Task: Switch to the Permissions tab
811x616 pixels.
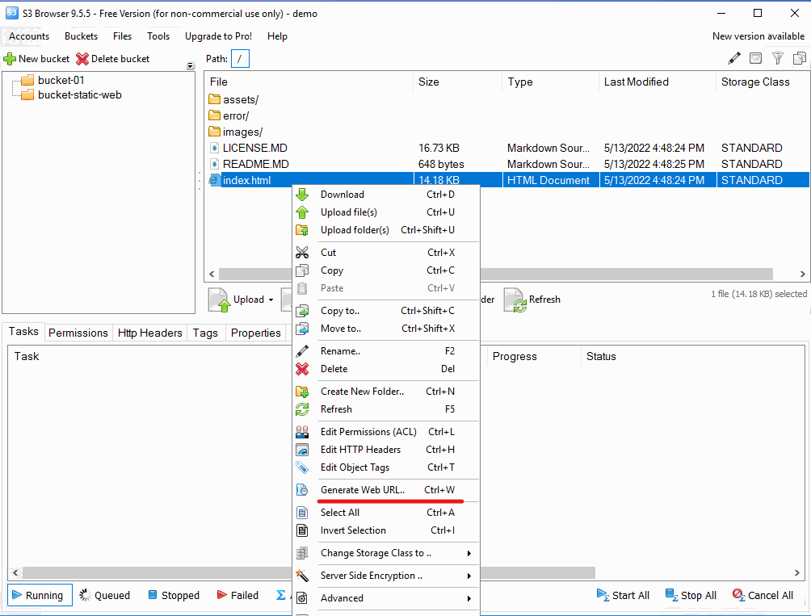Action: 78,333
